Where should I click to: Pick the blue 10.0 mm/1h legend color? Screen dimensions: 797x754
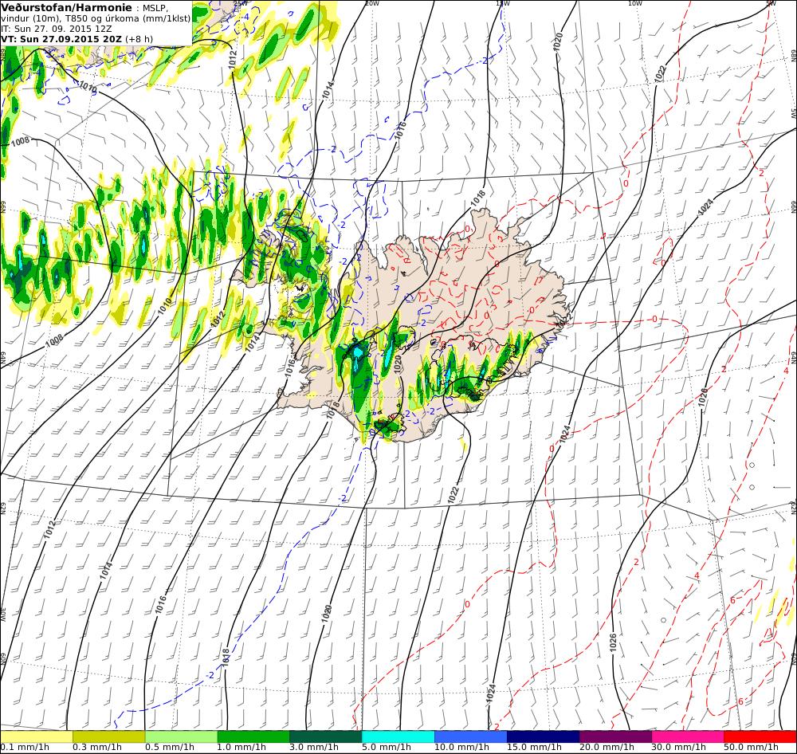[471, 736]
